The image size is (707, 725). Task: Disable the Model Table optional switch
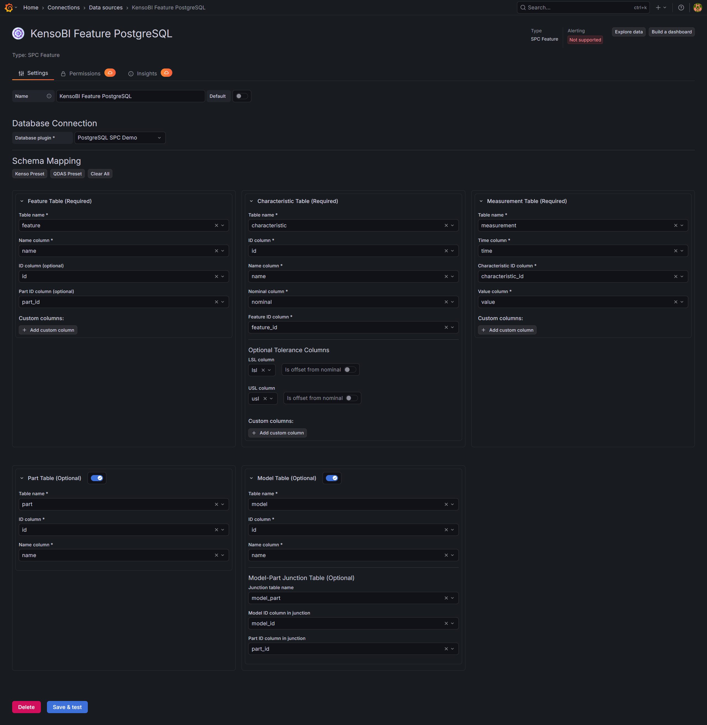tap(332, 478)
